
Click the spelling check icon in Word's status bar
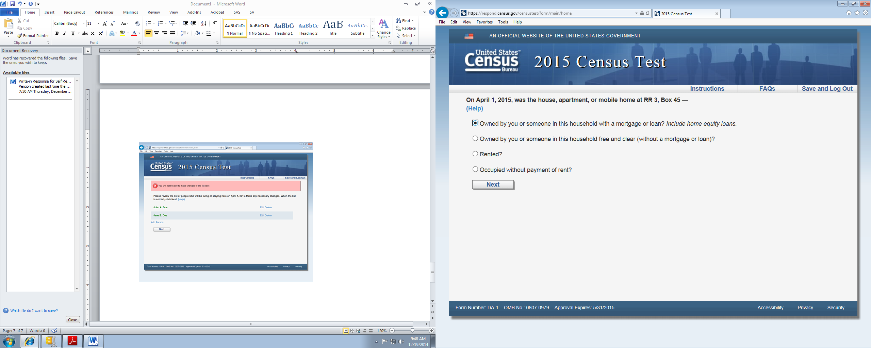click(54, 331)
